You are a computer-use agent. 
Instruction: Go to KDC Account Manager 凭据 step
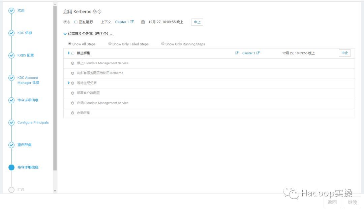[28, 80]
